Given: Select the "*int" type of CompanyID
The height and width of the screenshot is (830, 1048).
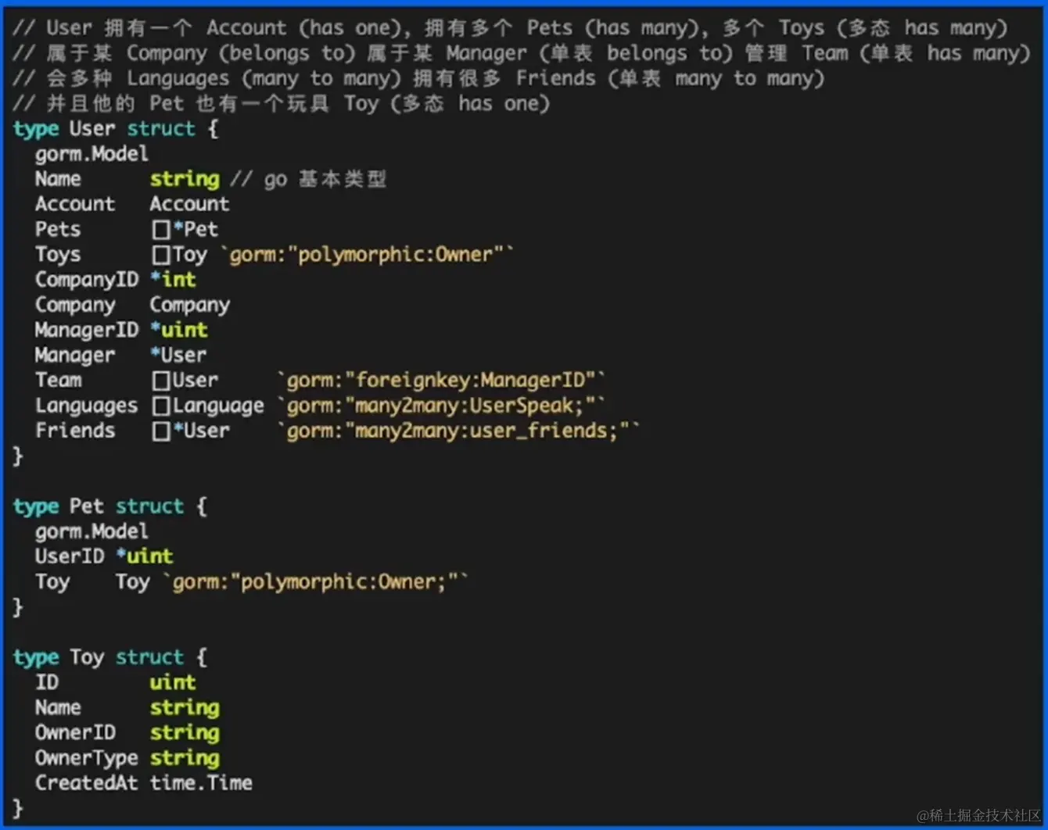Looking at the screenshot, I should coord(173,280).
